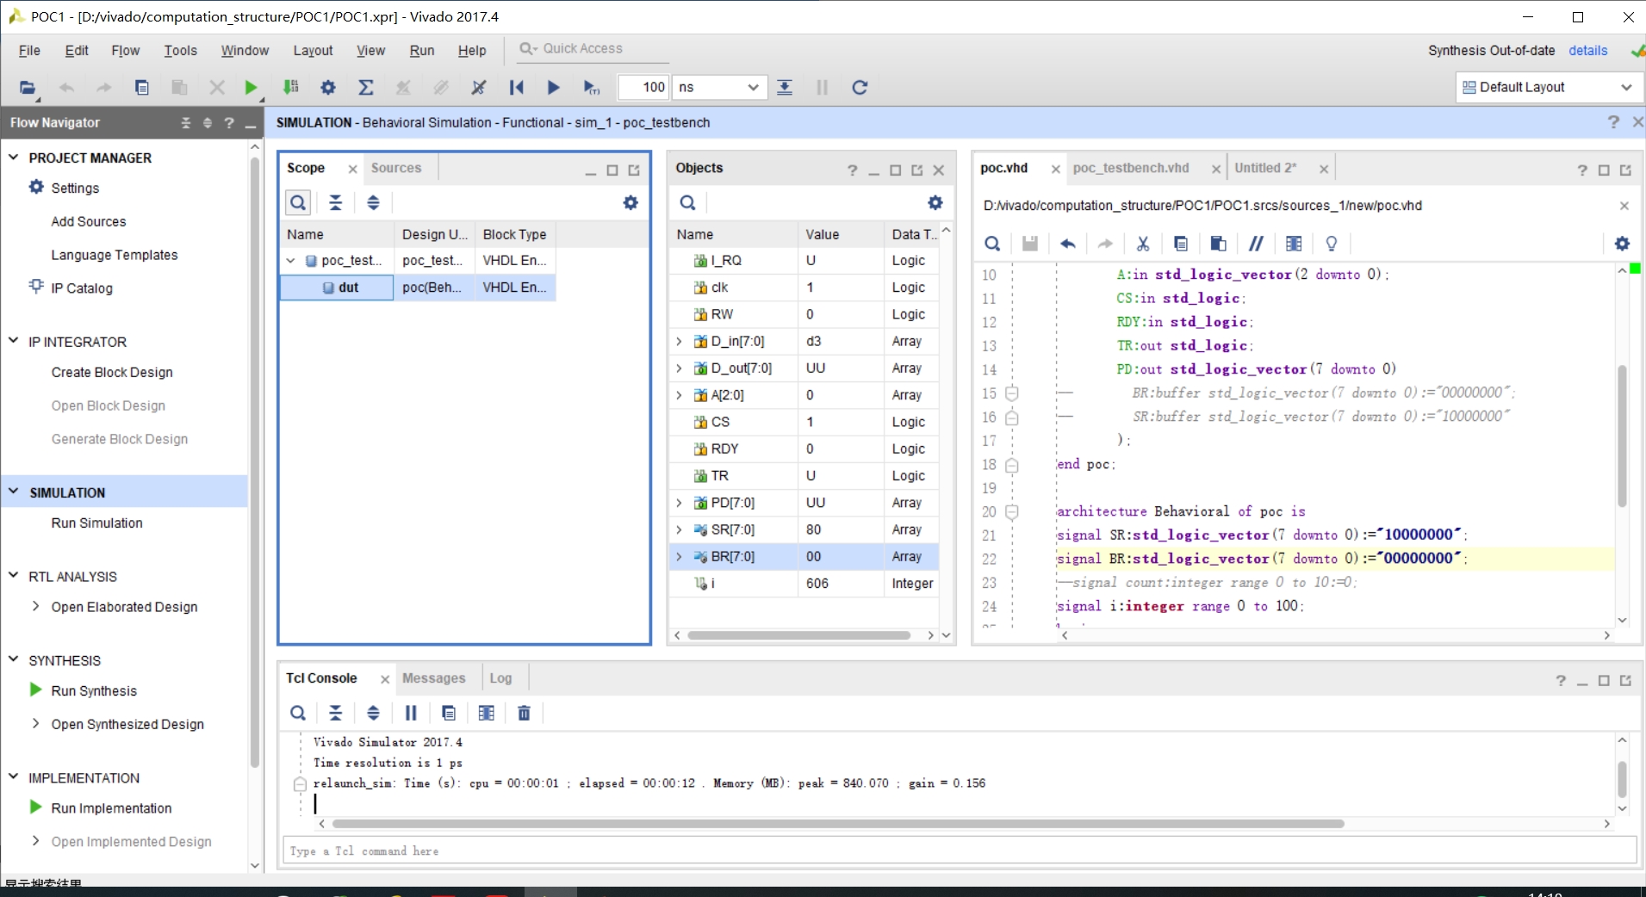
Task: Search in the Objects panel
Action: [687, 202]
